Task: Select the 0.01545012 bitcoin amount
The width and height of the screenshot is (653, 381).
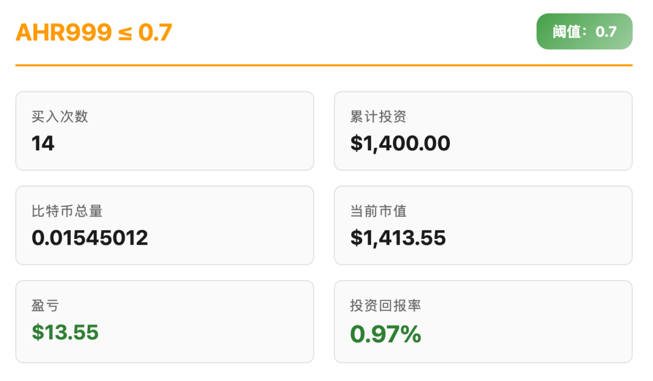Action: pyautogui.click(x=90, y=238)
